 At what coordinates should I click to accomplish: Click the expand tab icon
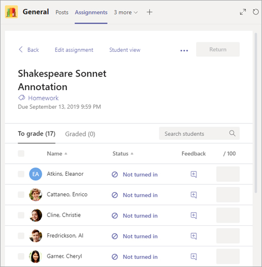tap(243, 12)
